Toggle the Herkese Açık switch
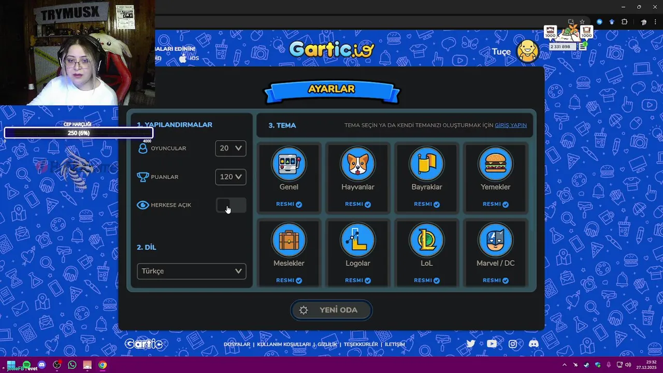Screen dimensions: 663x373 [x=231, y=205]
